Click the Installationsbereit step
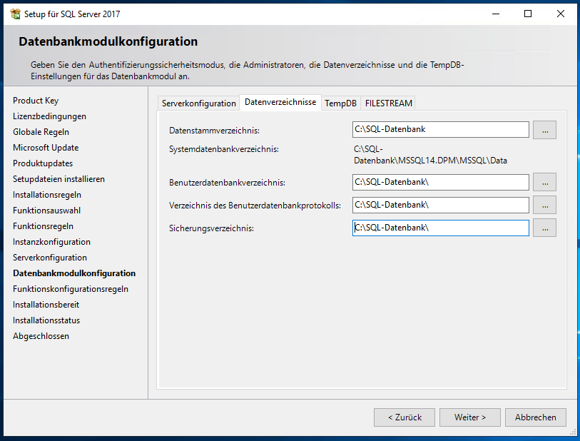 pyautogui.click(x=46, y=305)
